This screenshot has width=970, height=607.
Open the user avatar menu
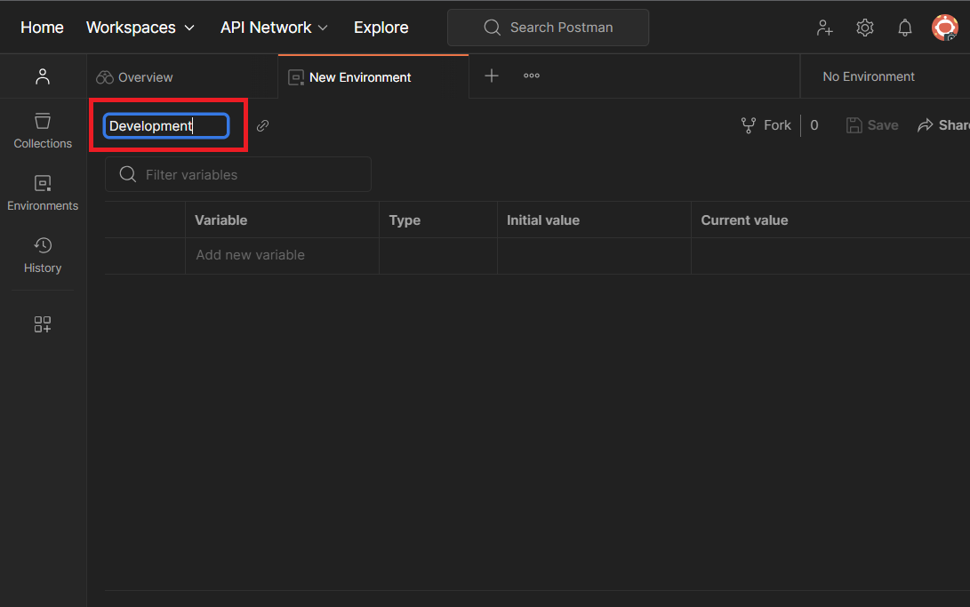(944, 28)
